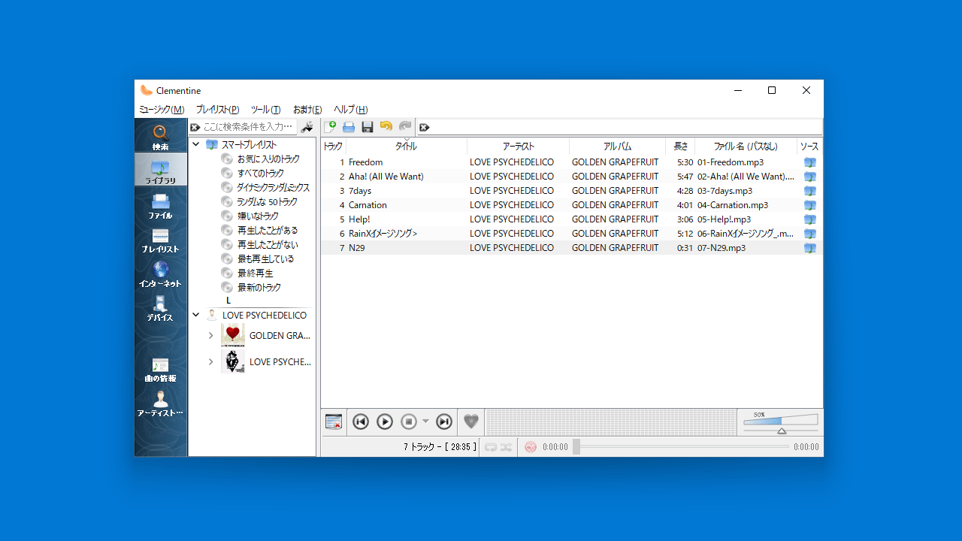Image resolution: width=962 pixels, height=541 pixels.
Task: Open the おまけ menu
Action: 307,110
